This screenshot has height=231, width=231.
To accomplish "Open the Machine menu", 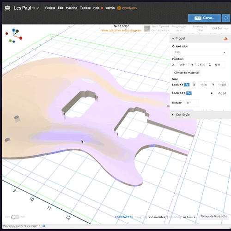I will click(72, 8).
